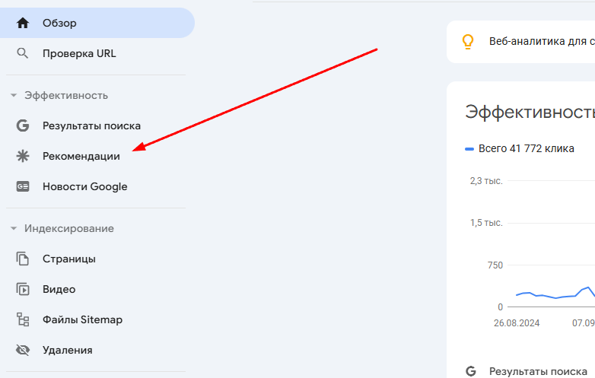
Task: Click the Удаления crossed-eye icon
Action: click(x=23, y=350)
